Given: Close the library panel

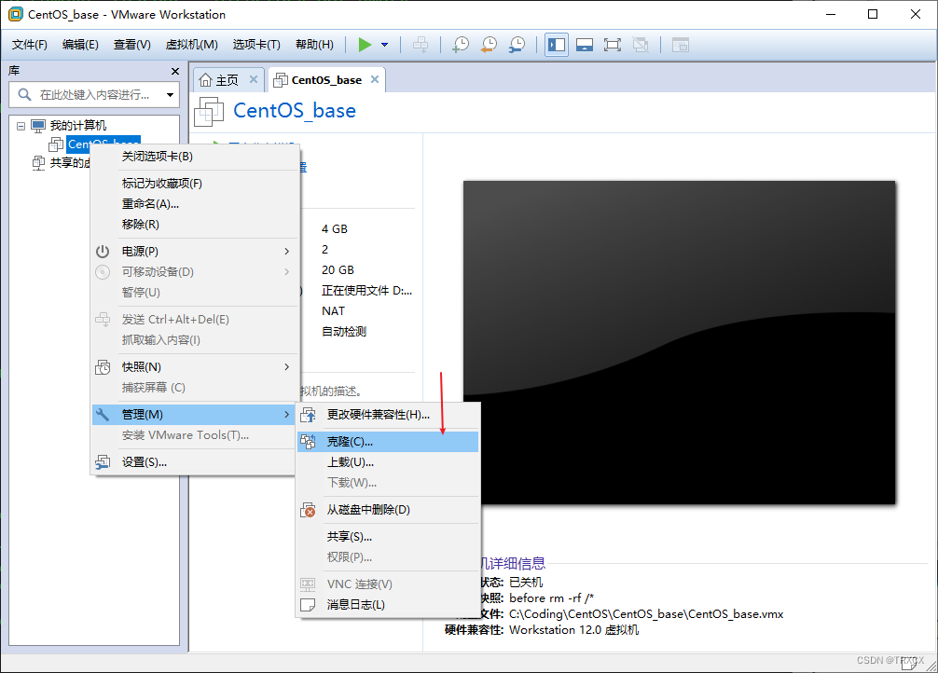Looking at the screenshot, I should click(174, 71).
